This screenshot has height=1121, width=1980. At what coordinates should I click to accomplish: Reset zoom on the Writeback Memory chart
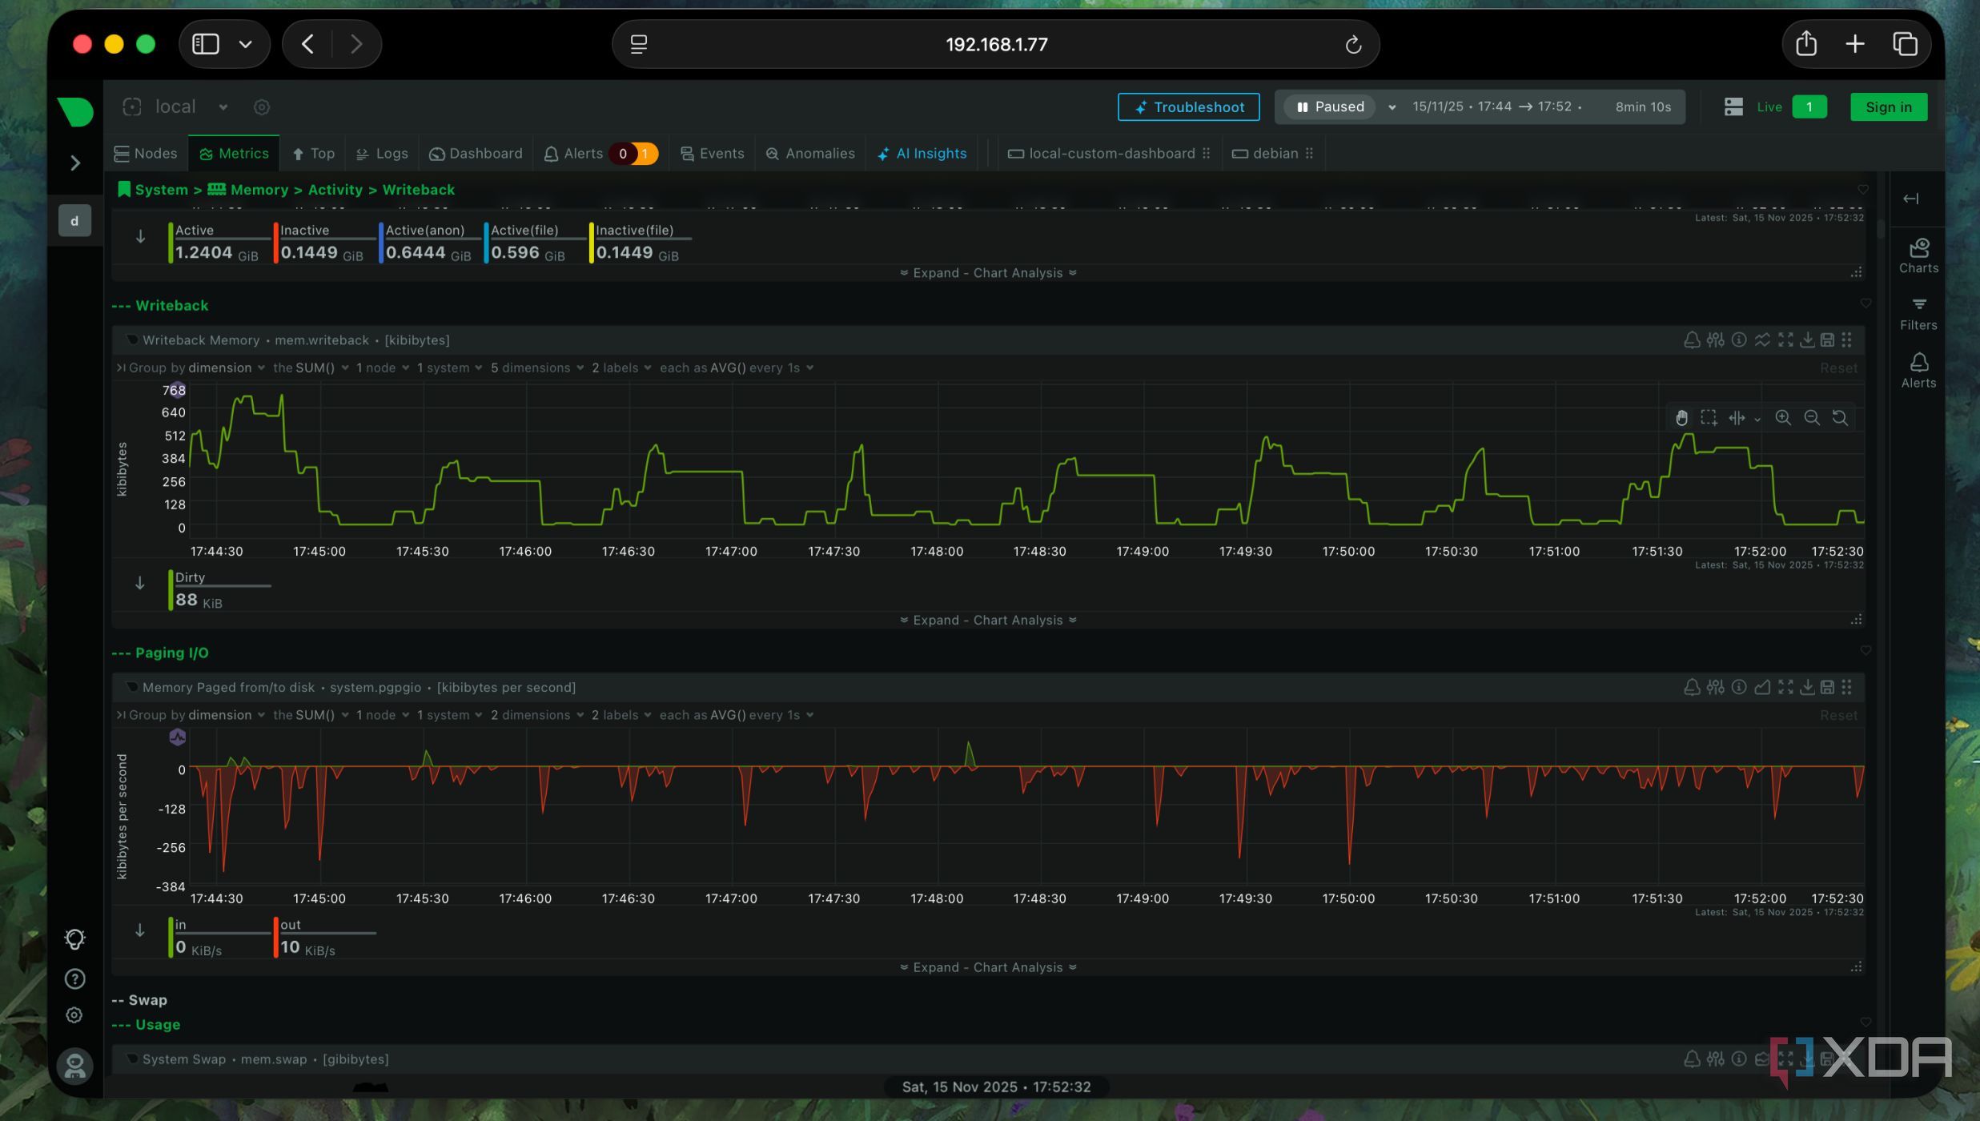click(x=1840, y=418)
